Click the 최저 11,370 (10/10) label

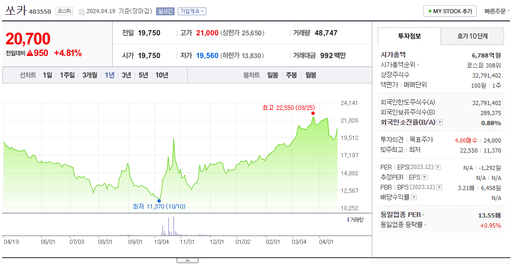click(159, 206)
